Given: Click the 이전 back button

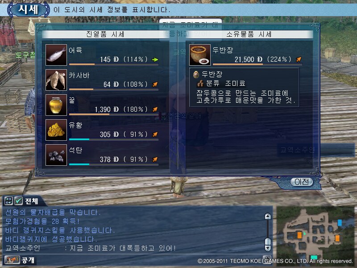Looking at the screenshot, I should click(302, 182).
